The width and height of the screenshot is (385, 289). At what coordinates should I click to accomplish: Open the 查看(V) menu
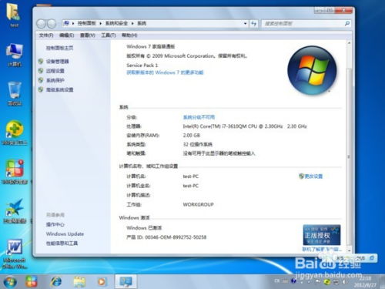coord(87,35)
